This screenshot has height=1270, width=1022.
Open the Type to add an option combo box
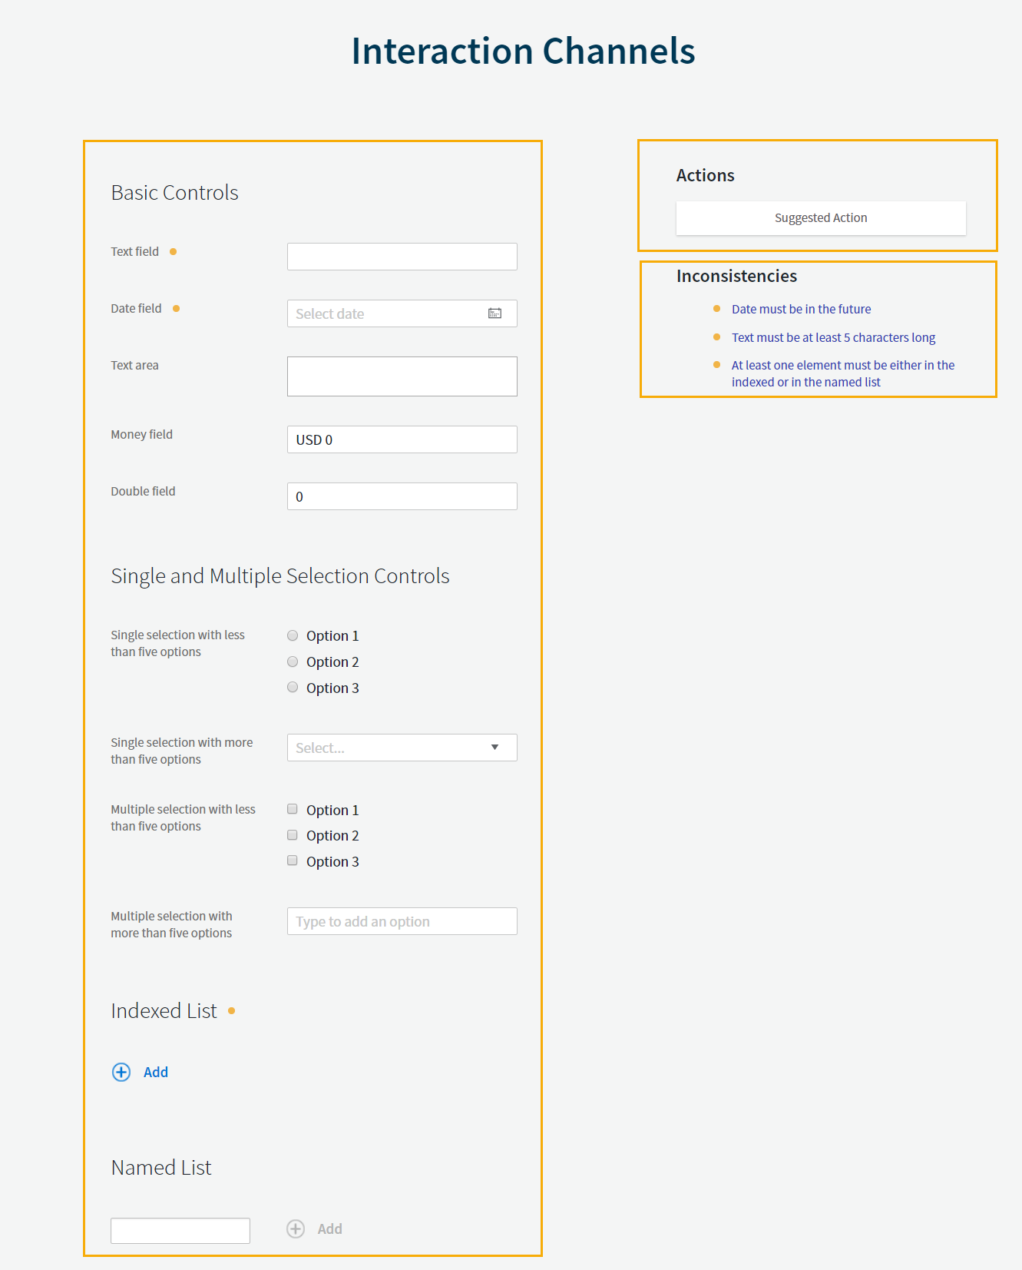tap(402, 921)
